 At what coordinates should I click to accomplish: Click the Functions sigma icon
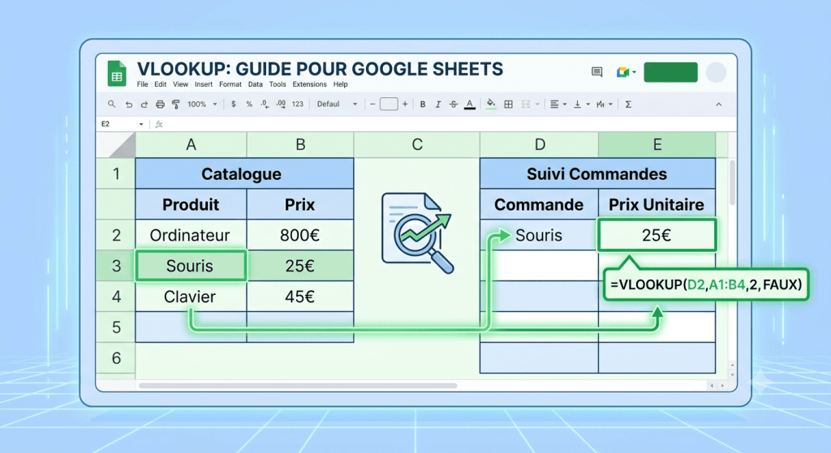628,105
